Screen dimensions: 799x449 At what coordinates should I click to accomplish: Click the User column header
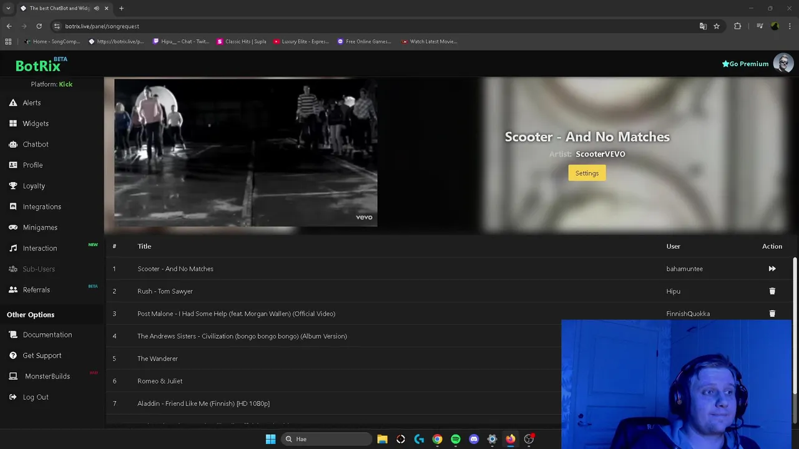[x=673, y=246]
